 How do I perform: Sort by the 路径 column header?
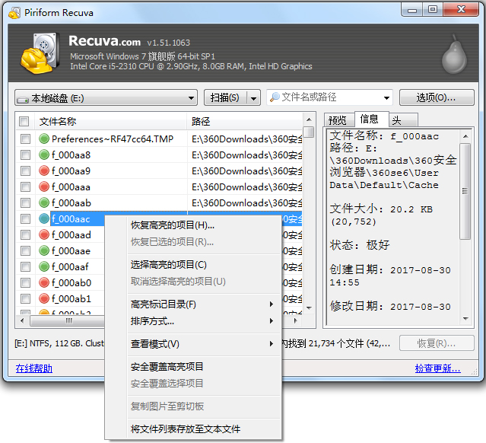pos(245,121)
